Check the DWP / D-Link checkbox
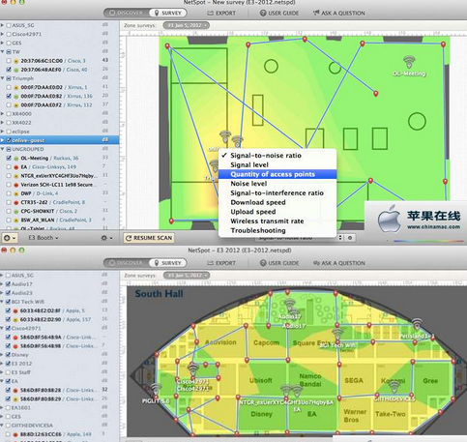 [x=9, y=193]
